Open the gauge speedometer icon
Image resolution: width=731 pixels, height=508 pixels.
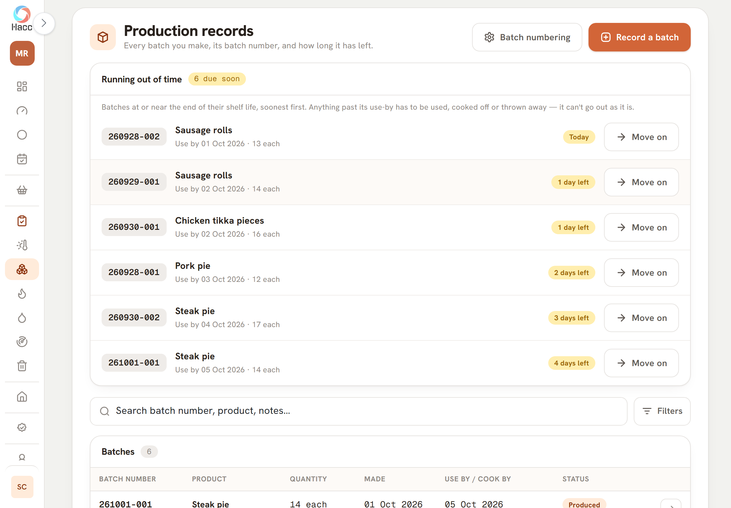click(22, 111)
